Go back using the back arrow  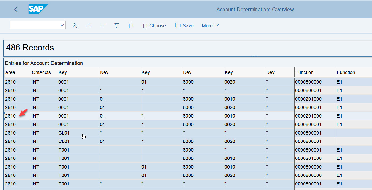[x=16, y=9]
